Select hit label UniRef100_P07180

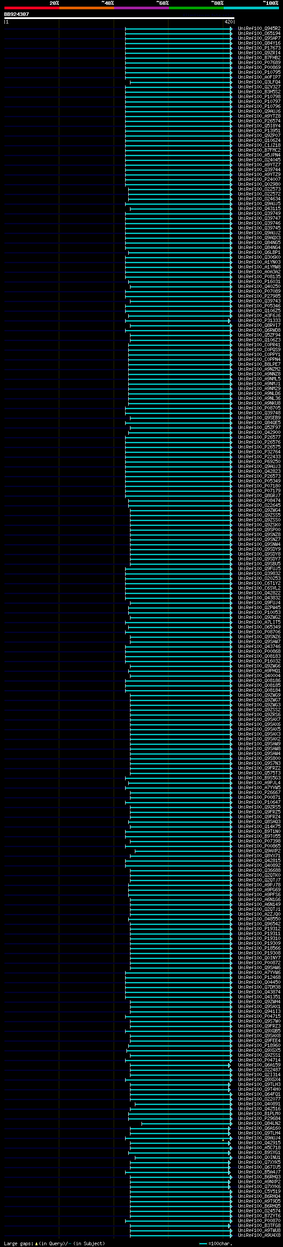coord(259,486)
